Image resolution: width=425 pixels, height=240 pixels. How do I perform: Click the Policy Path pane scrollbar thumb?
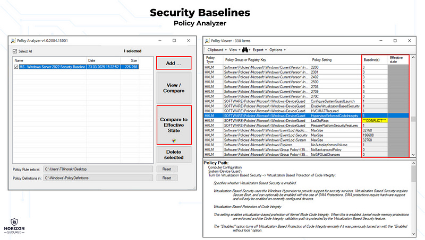point(413,174)
